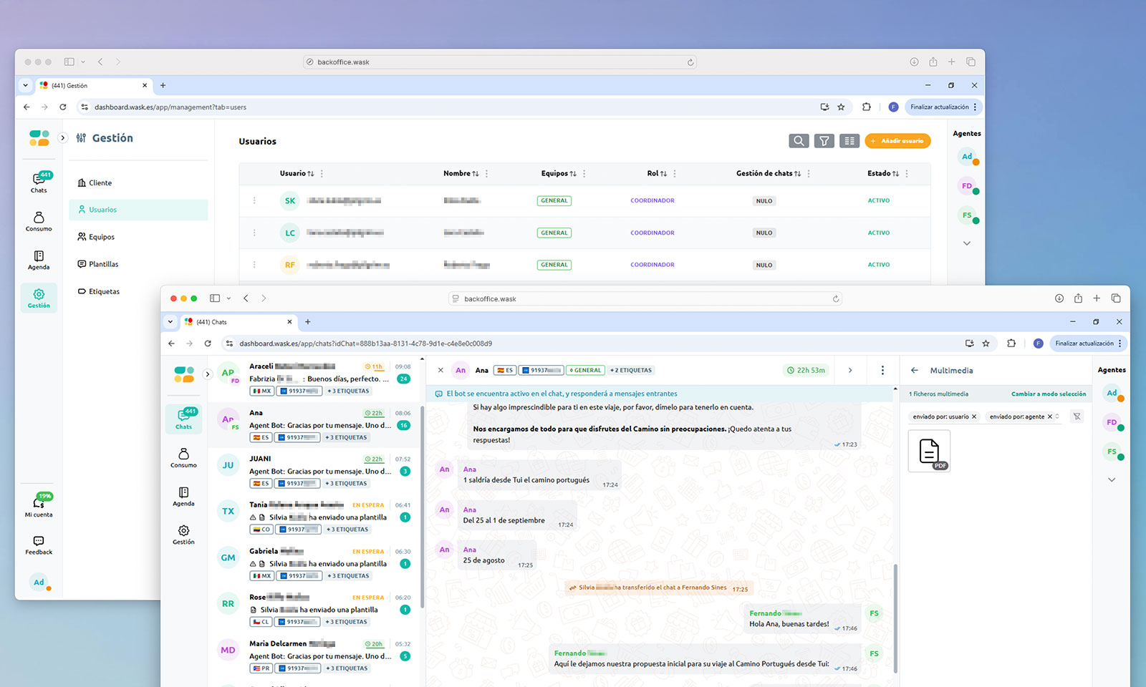This screenshot has width=1146, height=687.
Task: Open extensions in the front window toolbar
Action: (1011, 343)
